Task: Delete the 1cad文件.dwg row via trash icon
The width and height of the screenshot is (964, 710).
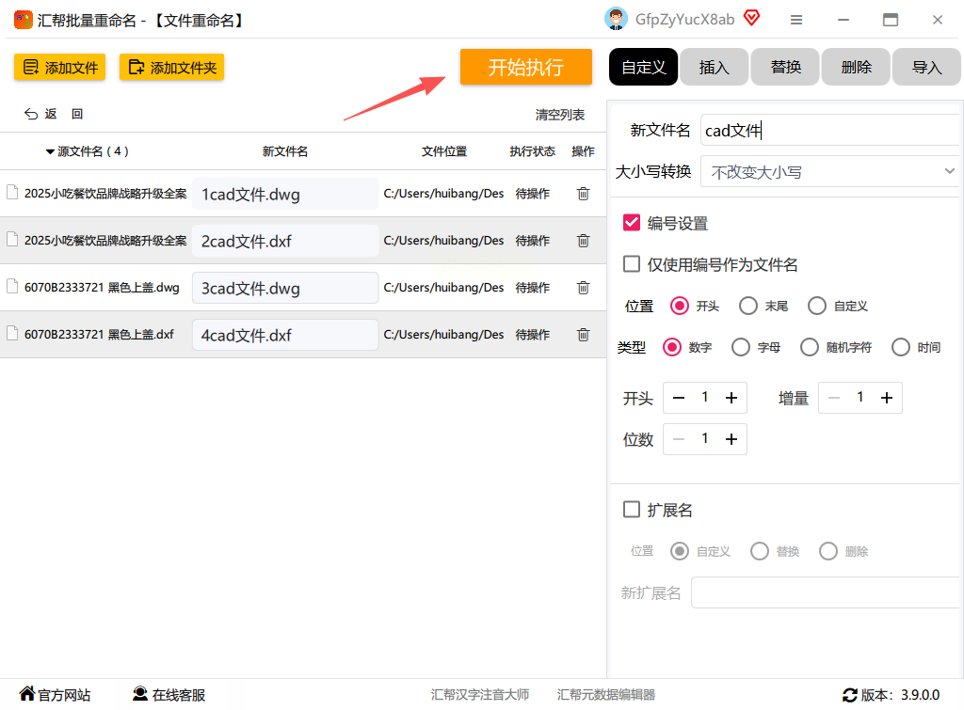Action: click(x=583, y=194)
